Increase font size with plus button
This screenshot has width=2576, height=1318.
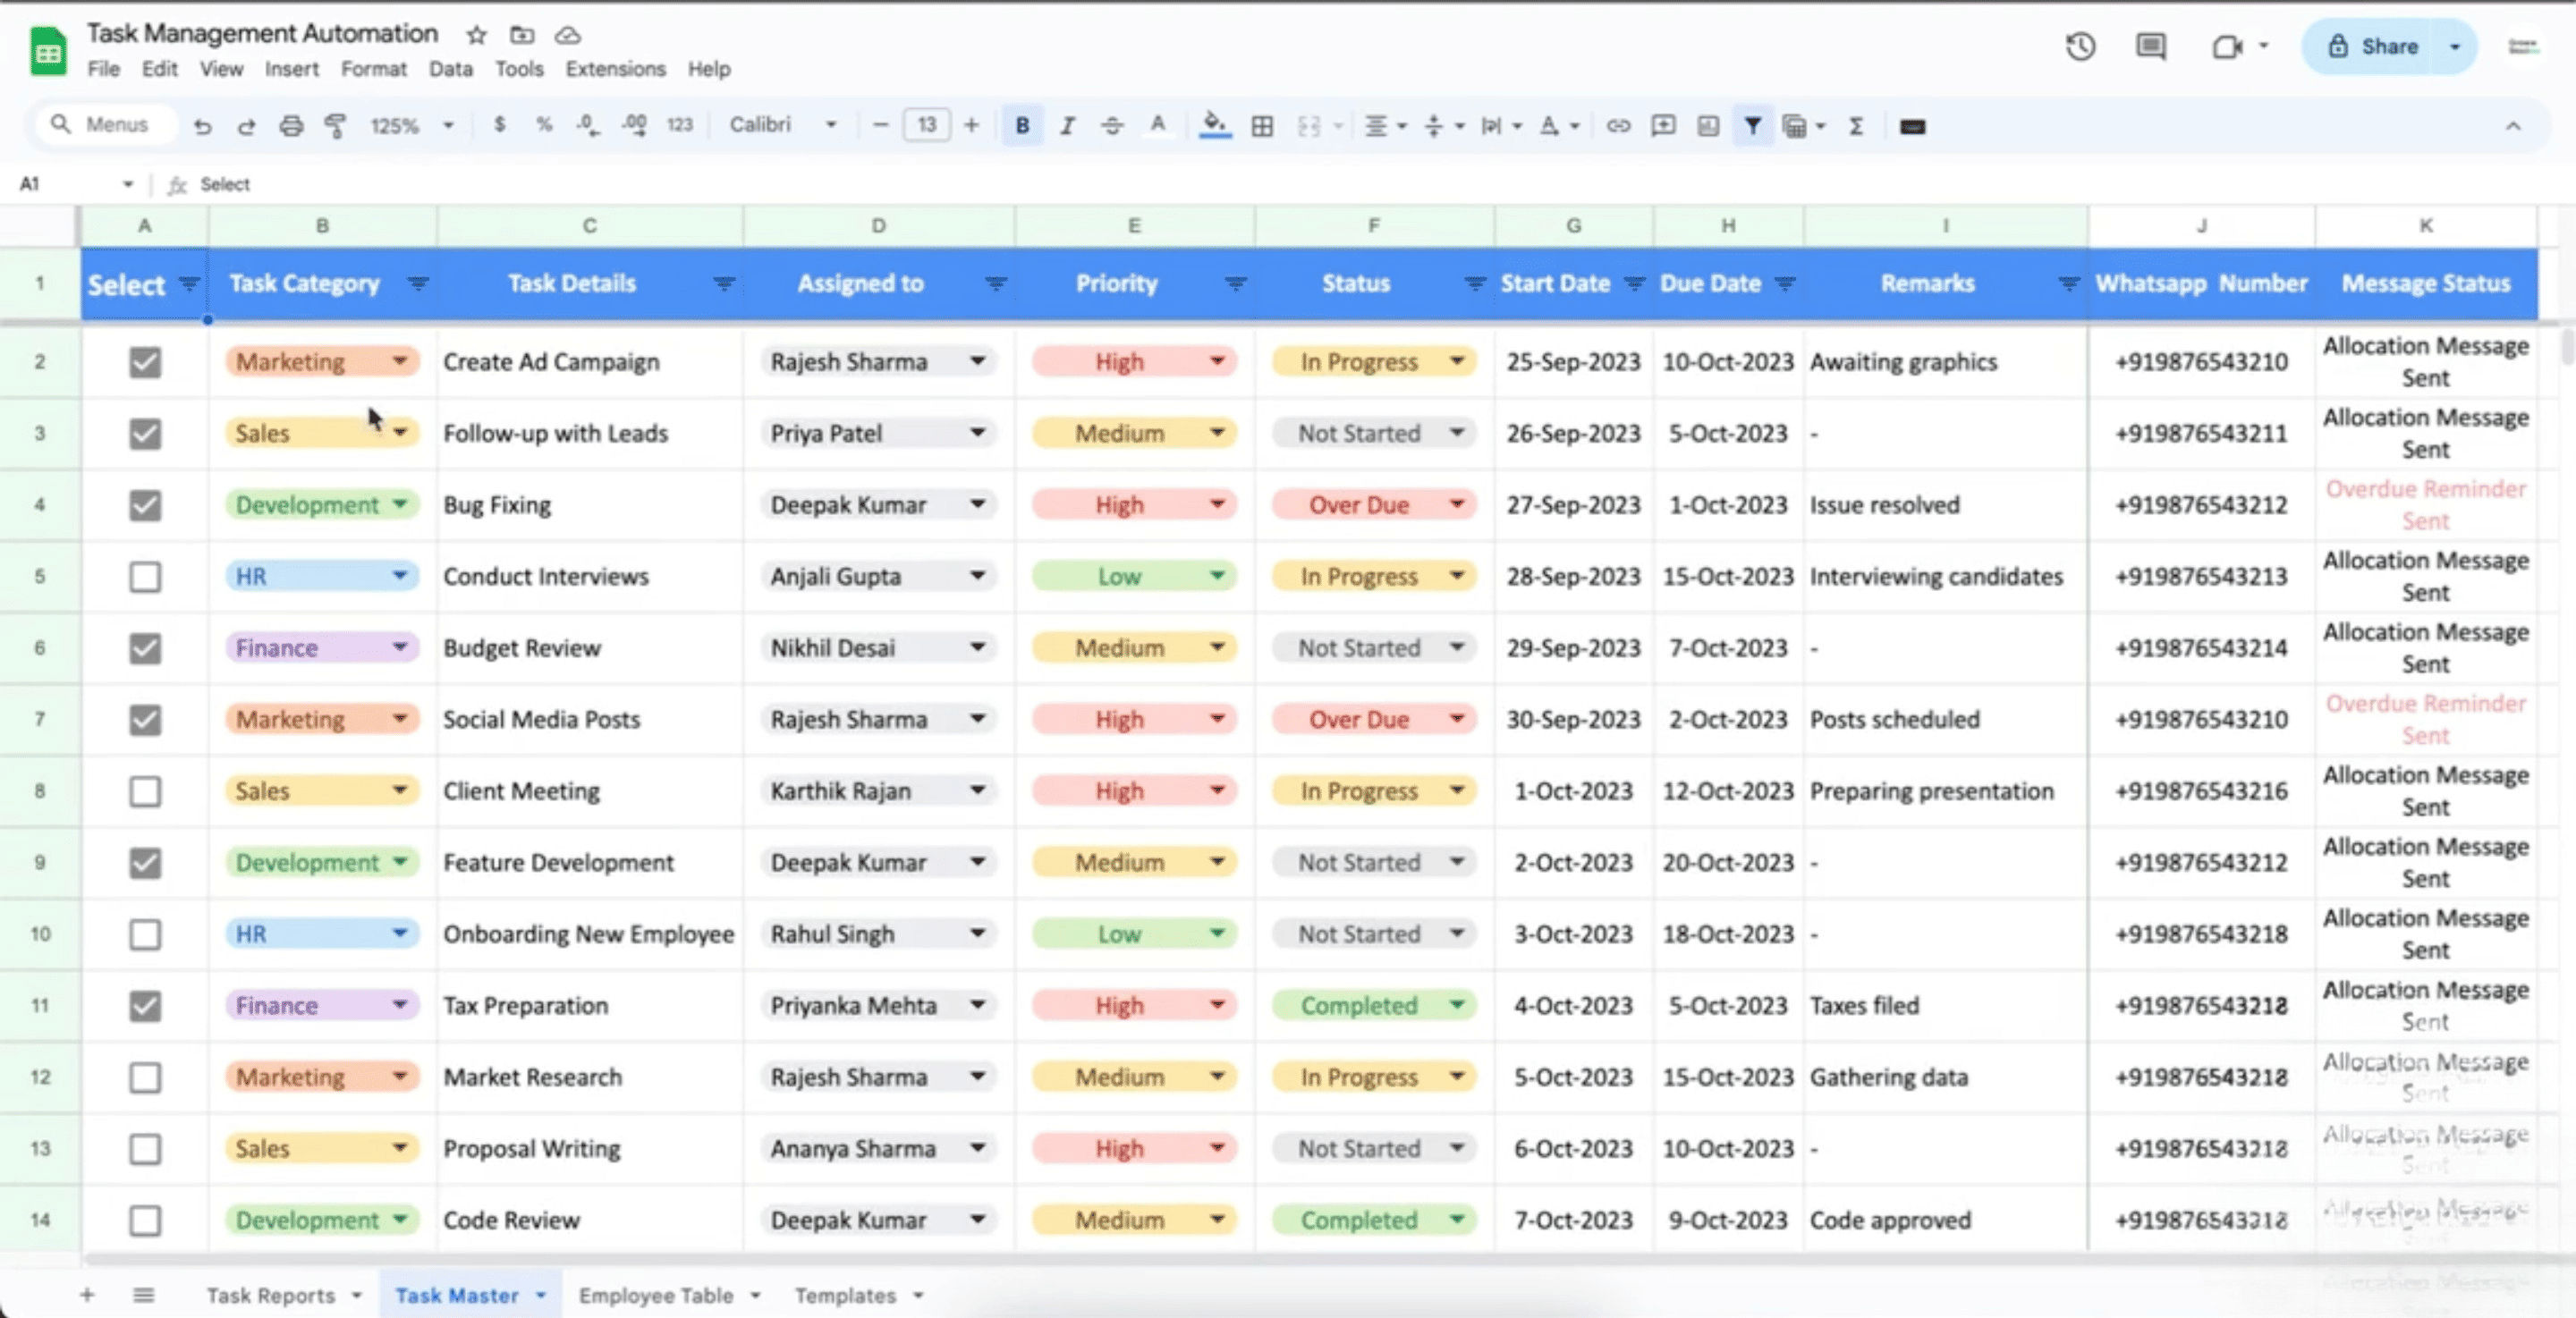click(x=971, y=125)
